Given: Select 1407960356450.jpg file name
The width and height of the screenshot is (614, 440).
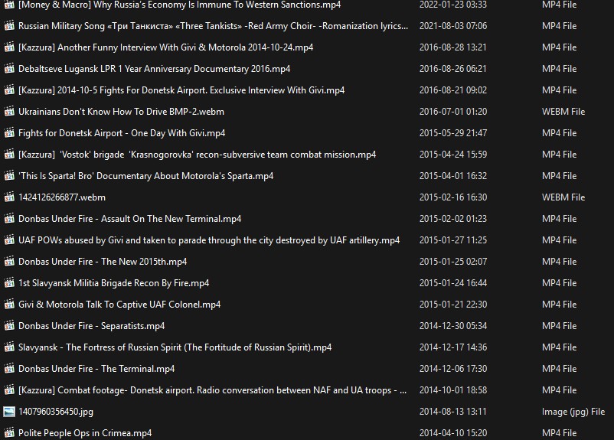Looking at the screenshot, I should point(56,412).
